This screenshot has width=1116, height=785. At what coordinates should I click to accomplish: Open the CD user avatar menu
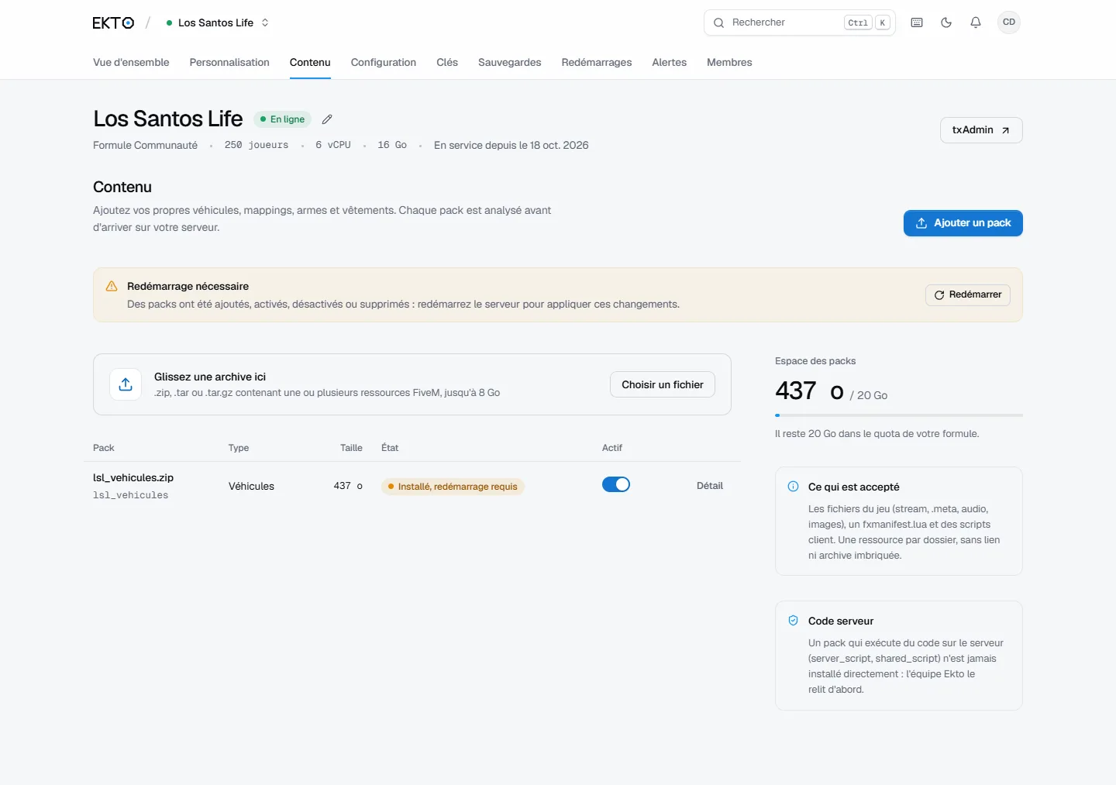coord(1009,22)
